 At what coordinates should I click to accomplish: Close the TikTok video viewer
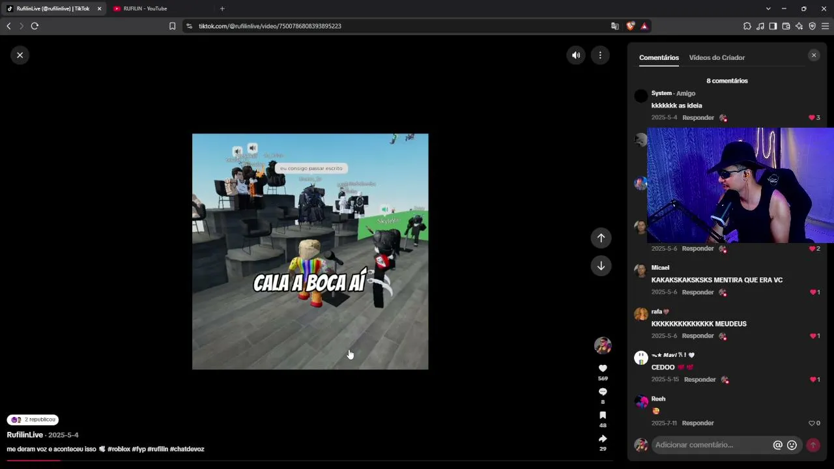20,55
